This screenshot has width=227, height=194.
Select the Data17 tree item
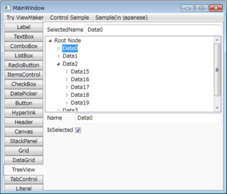tap(80, 87)
